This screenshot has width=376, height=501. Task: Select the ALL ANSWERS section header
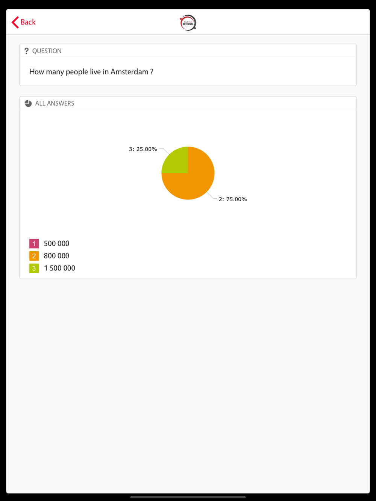pyautogui.click(x=55, y=103)
